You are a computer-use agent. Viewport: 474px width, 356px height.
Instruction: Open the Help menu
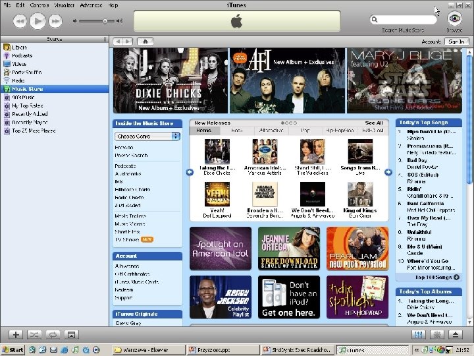click(x=113, y=5)
